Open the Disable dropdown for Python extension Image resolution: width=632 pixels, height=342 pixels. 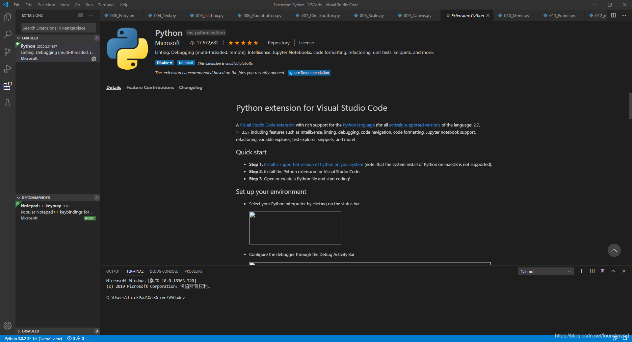pos(165,63)
